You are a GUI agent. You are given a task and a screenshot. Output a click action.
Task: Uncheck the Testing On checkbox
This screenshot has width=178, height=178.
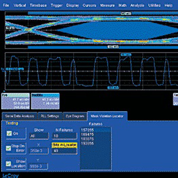point(9,134)
